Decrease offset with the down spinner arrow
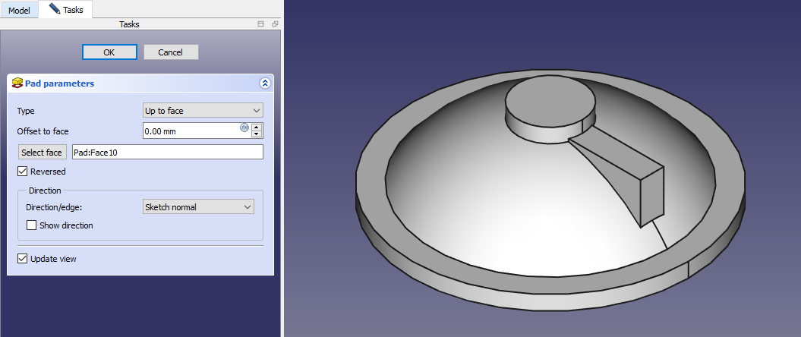This screenshot has width=801, height=337. 257,134
